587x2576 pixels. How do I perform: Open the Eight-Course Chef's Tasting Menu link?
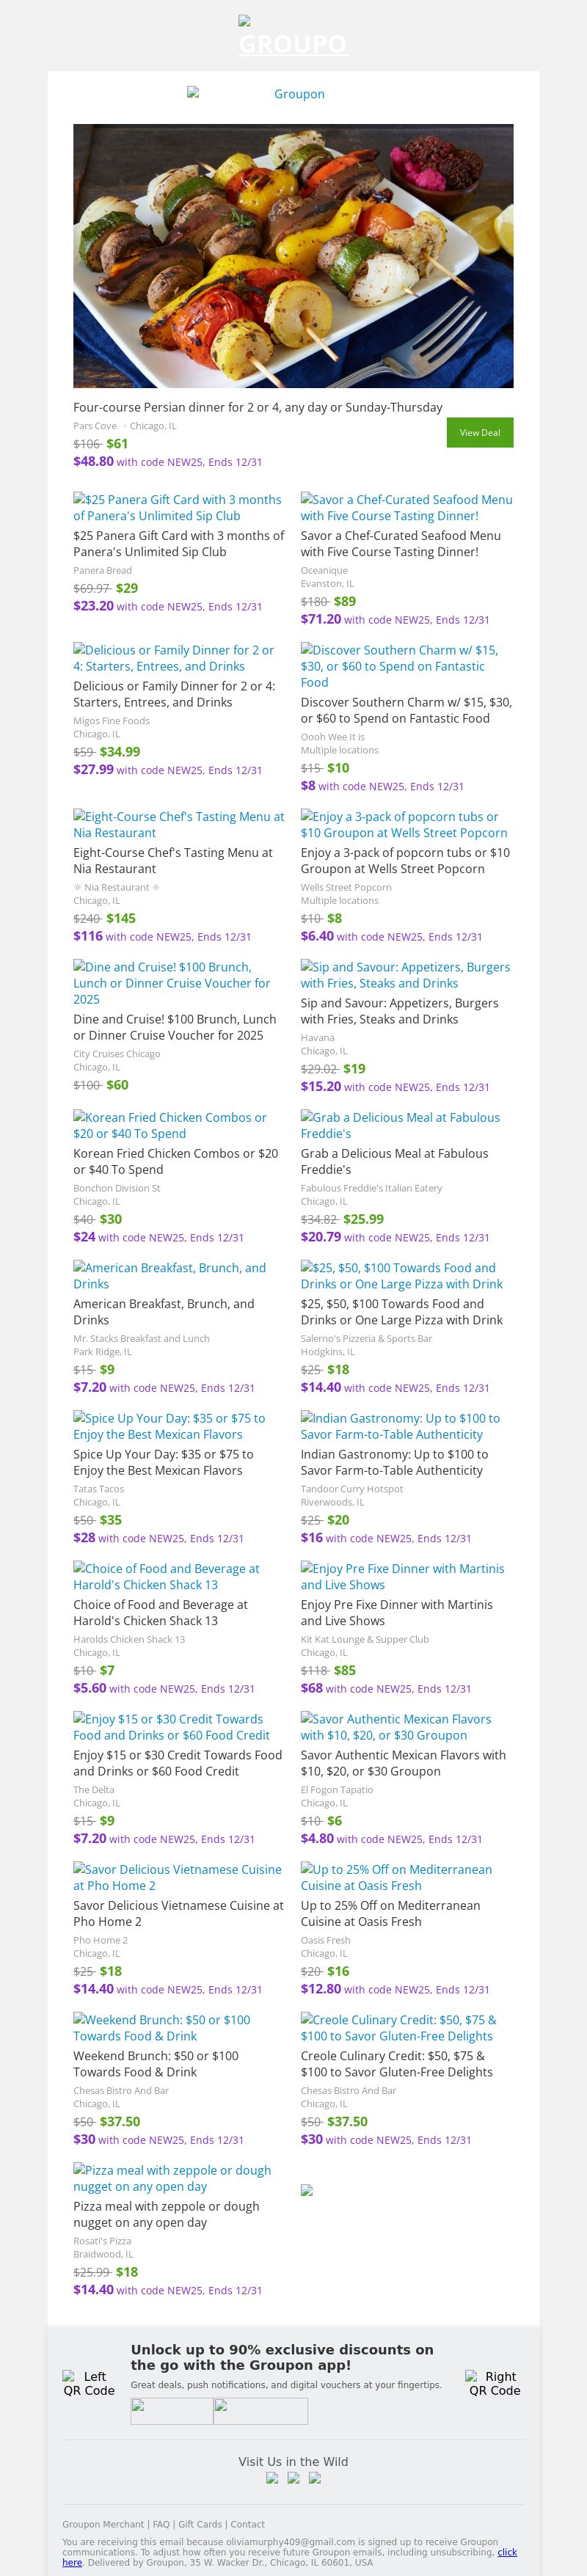pos(177,824)
